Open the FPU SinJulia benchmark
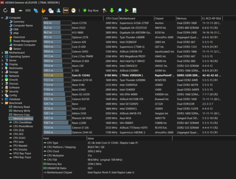The width and height of the screenshot is (236, 179). point(20,150)
